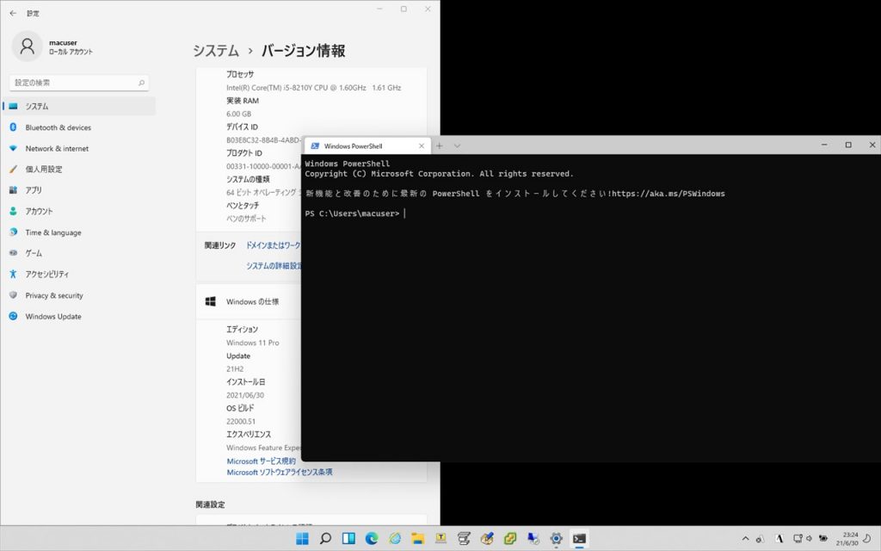Go back using the Settings back arrow
Viewport: 881px width, 551px height.
(13, 13)
